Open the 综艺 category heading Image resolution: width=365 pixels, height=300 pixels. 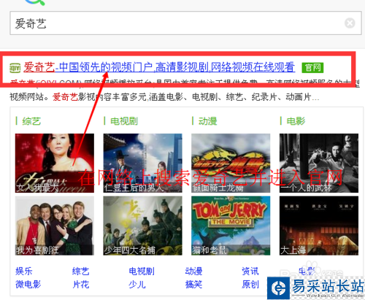[x=31, y=121]
